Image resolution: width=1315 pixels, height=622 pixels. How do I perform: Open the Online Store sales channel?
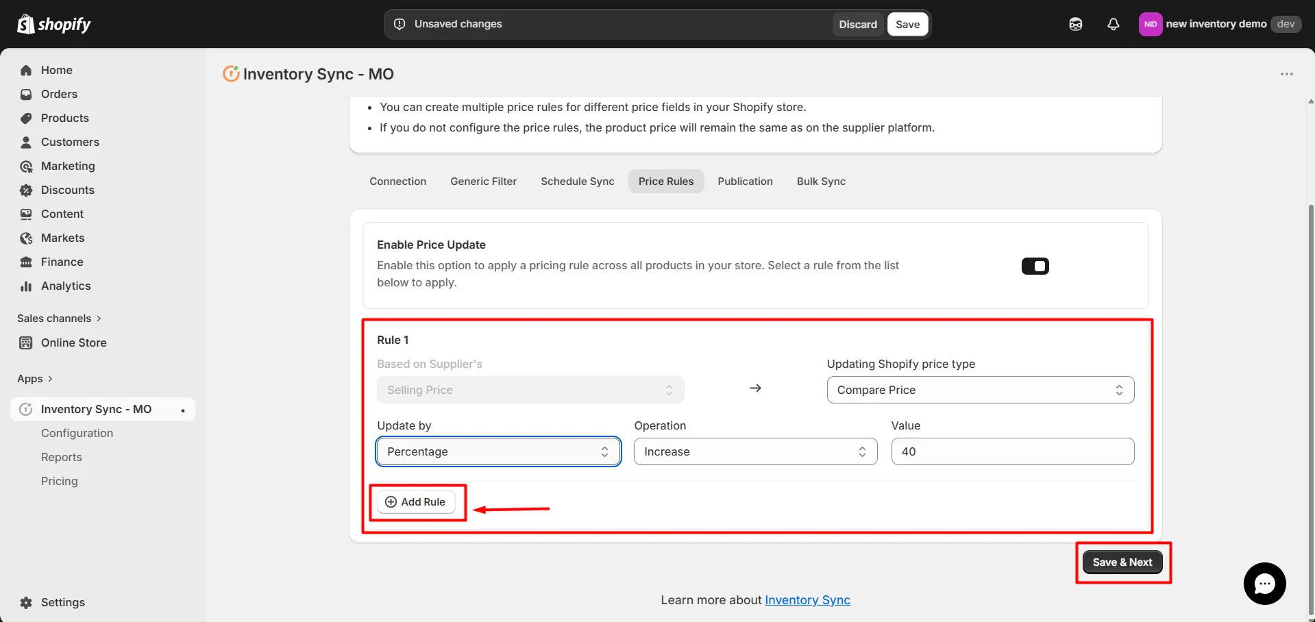click(x=73, y=343)
